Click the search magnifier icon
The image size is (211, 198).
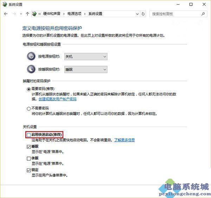point(203,14)
